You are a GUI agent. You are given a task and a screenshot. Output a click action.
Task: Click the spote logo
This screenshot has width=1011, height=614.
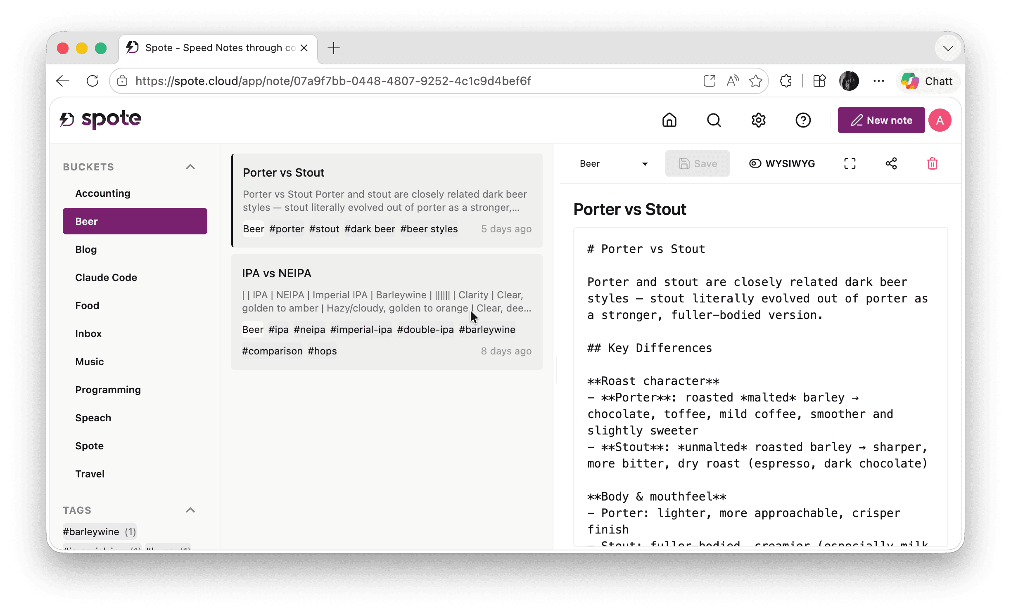(100, 119)
